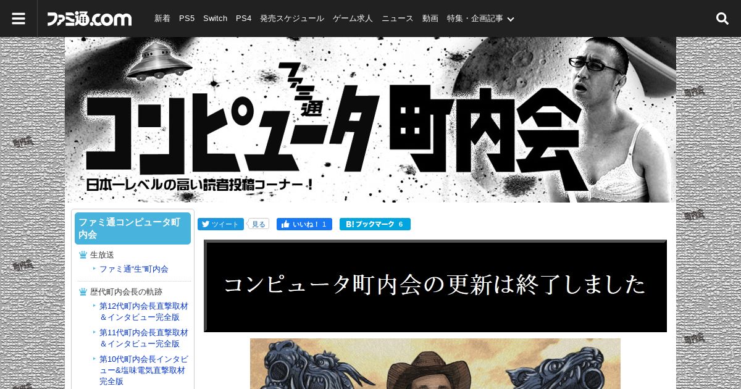Show the bookmark count 6 badge

401,224
